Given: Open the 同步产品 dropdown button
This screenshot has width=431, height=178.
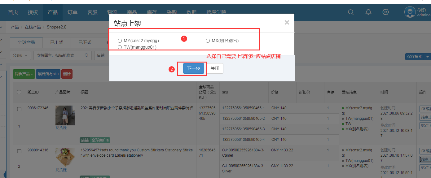Looking at the screenshot, I should [x=24, y=74].
